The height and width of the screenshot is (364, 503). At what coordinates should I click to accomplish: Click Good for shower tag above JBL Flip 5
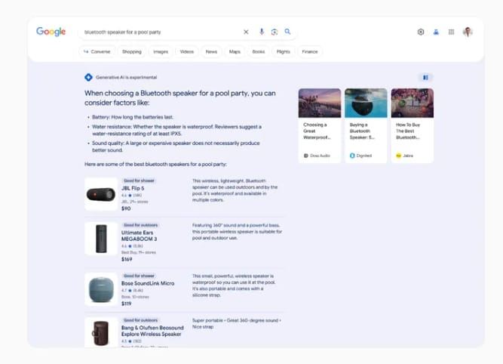click(x=139, y=180)
